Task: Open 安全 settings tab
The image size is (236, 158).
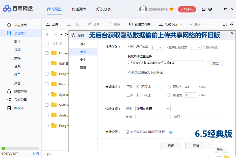Action: point(83,60)
